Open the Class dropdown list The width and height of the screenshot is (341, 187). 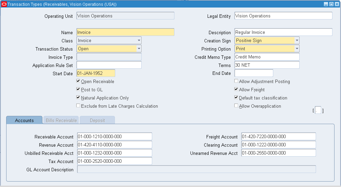point(139,41)
